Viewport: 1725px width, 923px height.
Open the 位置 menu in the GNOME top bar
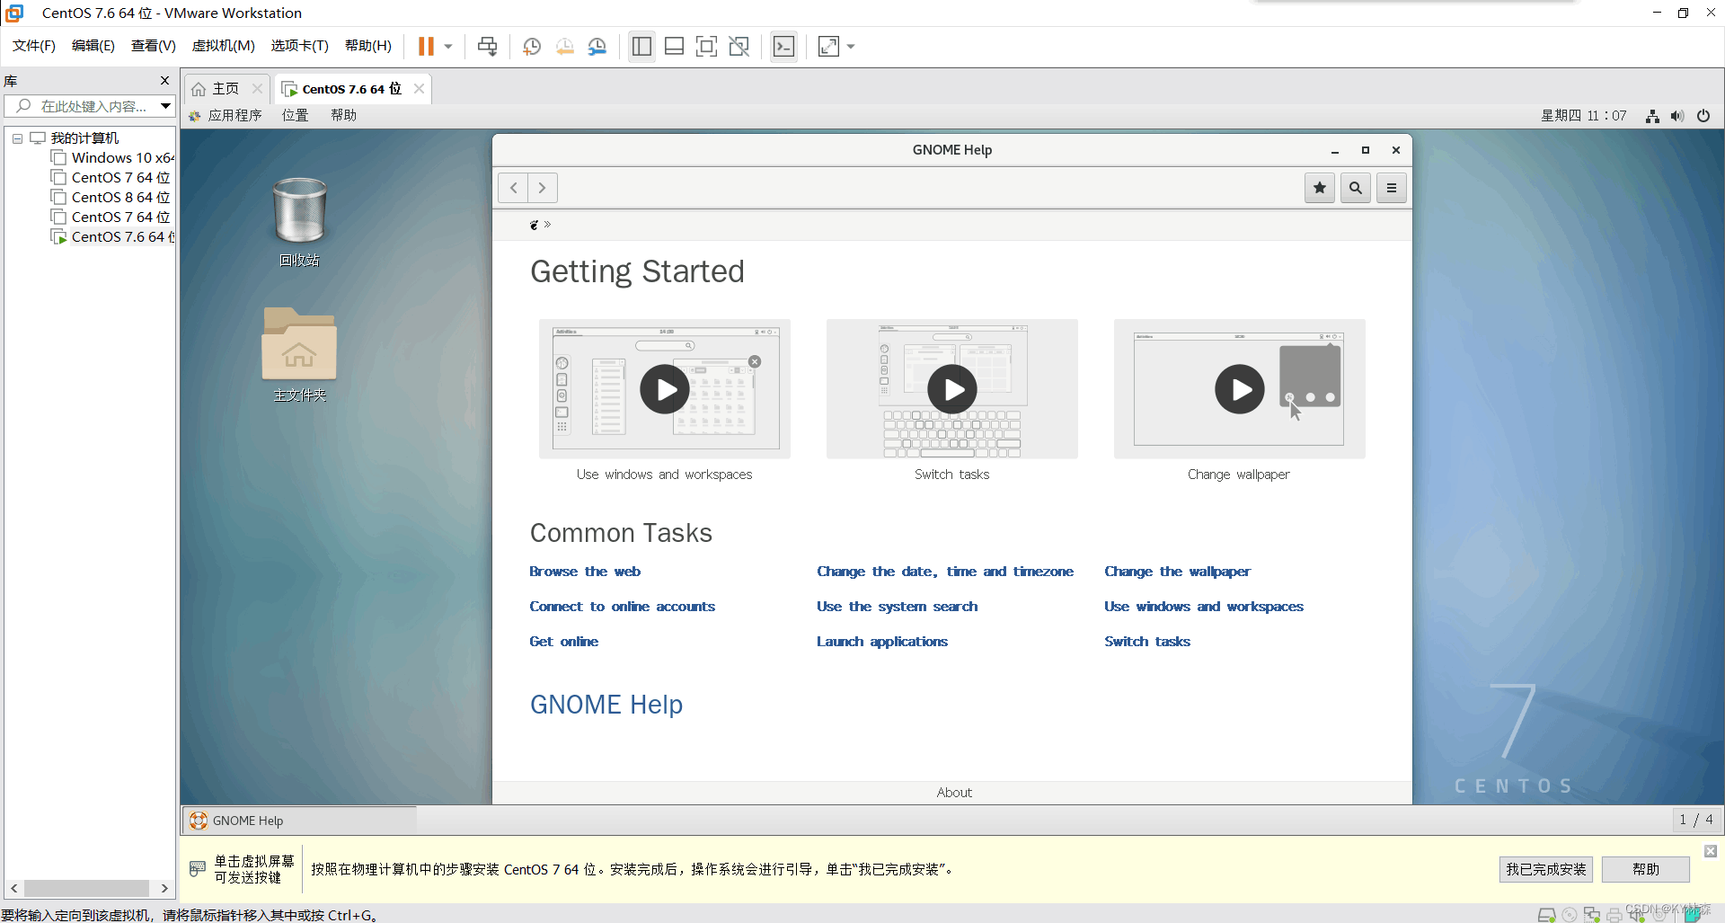295,116
